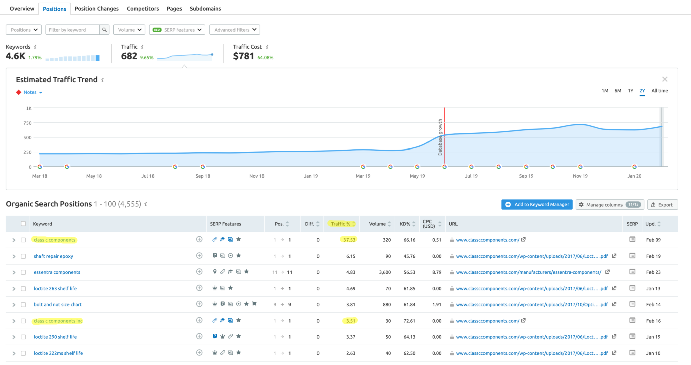Check the box for 'bolt and nut size chart'
Image resolution: width=691 pixels, height=365 pixels.
[x=23, y=305]
